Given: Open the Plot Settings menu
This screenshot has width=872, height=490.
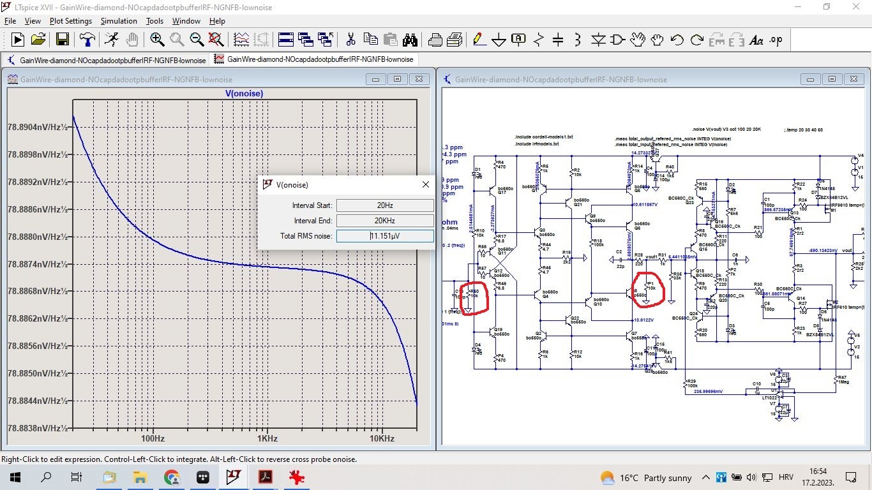Looking at the screenshot, I should click(x=71, y=21).
